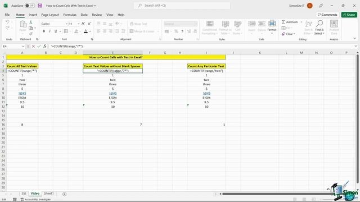Open the font size 11 dropdown
360x202 pixels.
pyautogui.click(x=79, y=24)
